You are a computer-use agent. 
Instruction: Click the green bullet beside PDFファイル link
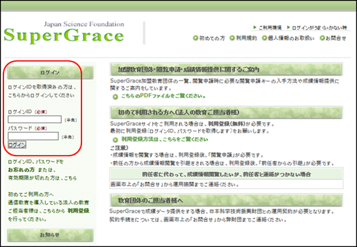coord(115,97)
